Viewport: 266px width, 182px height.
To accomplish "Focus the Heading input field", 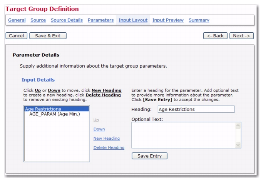I will [x=196, y=109].
